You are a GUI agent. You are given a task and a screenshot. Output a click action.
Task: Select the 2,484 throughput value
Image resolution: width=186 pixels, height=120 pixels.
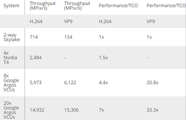tap(35, 58)
